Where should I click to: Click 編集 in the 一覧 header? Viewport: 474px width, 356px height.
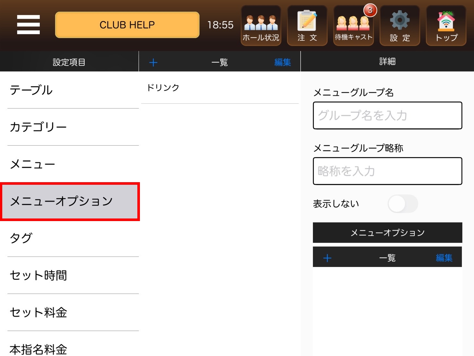282,62
